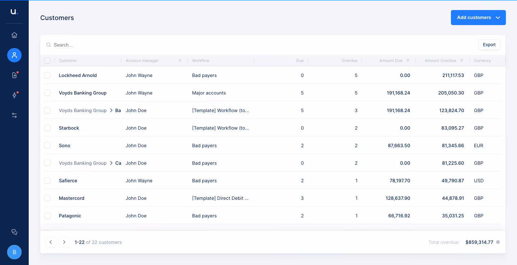Image resolution: width=517 pixels, height=265 pixels.
Task: Open the Customers section icon in sidebar
Action: 14,55
